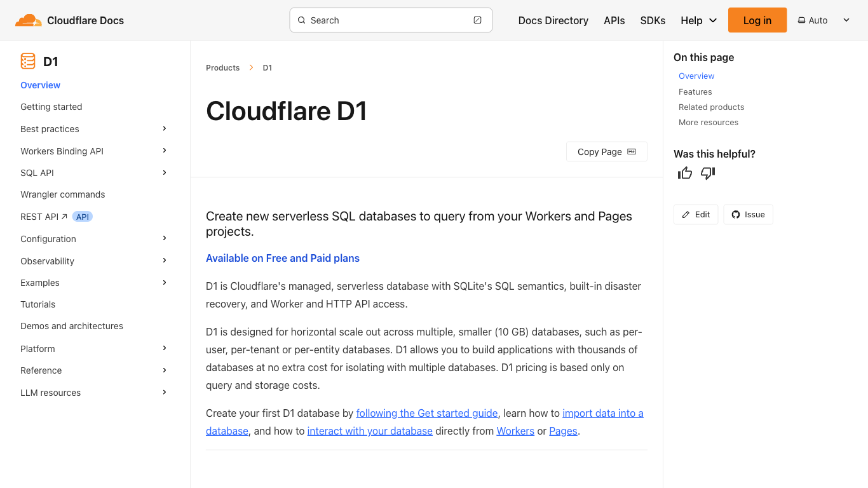Expand the Observability section

point(164,261)
